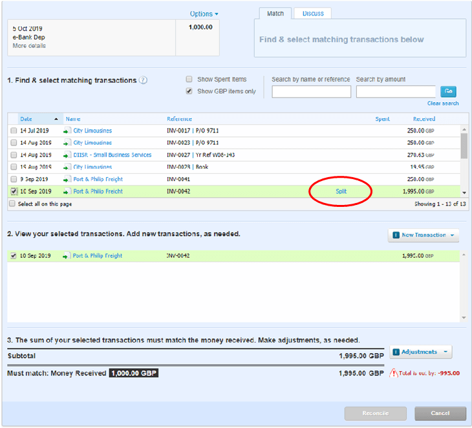Open the Options dropdown menu
The height and width of the screenshot is (428, 472).
[x=204, y=14]
